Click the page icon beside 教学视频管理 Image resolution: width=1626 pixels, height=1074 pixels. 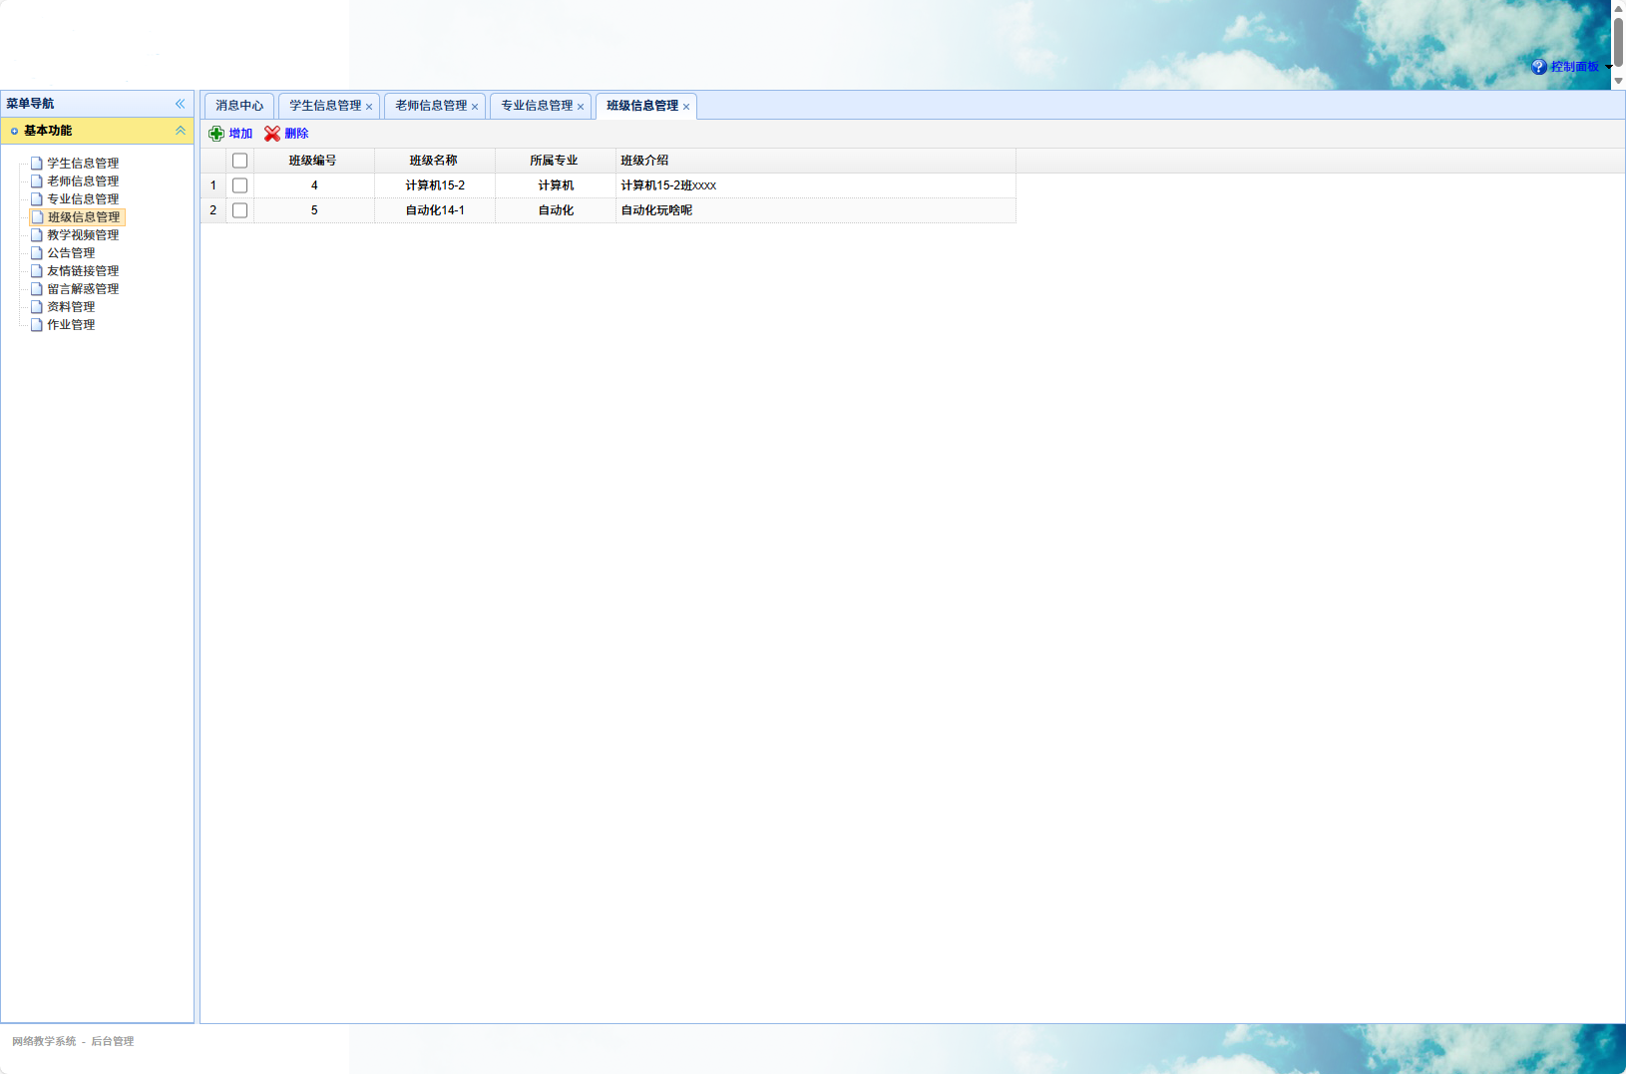(x=37, y=235)
